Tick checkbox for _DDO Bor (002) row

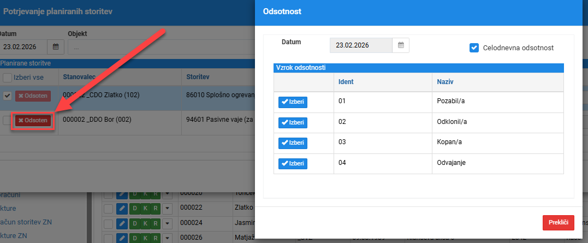pyautogui.click(x=7, y=120)
